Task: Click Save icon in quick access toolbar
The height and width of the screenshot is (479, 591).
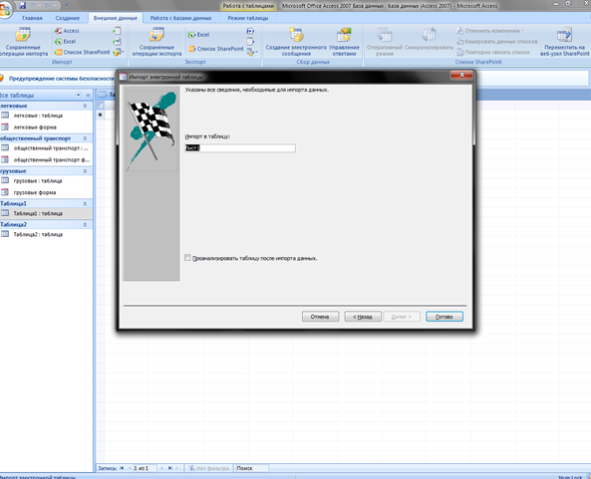Action: (22, 5)
